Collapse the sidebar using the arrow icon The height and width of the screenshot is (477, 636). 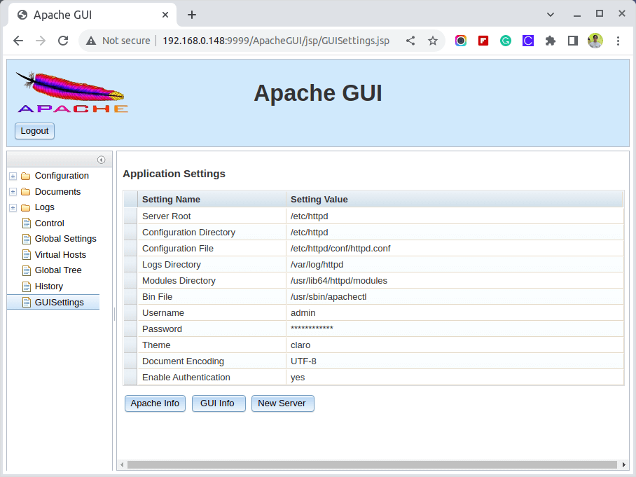[101, 160]
